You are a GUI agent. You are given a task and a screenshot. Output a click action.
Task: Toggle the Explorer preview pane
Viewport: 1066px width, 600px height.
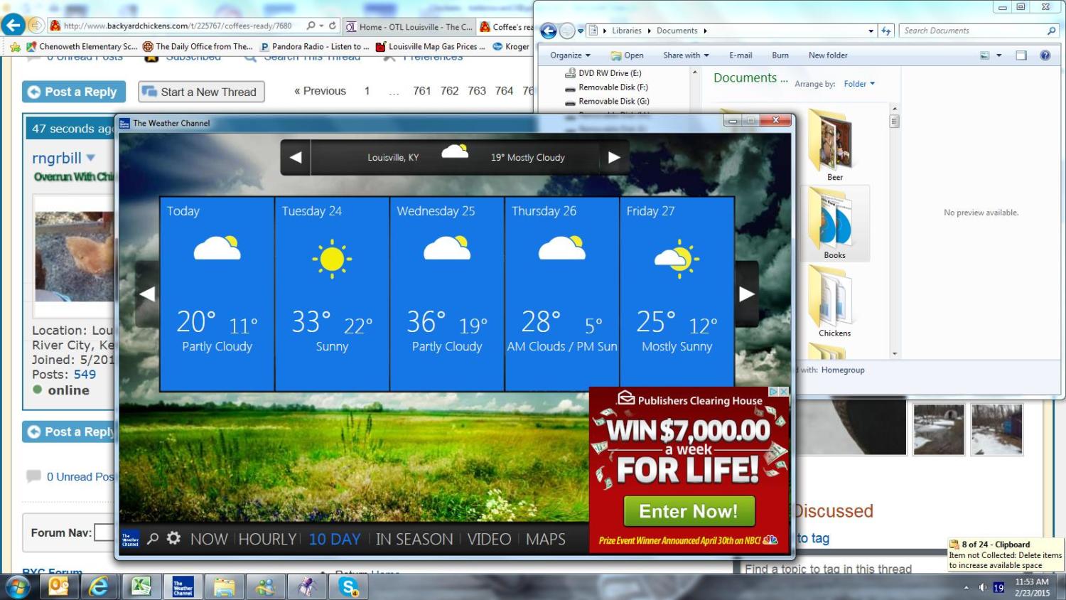point(1021,55)
